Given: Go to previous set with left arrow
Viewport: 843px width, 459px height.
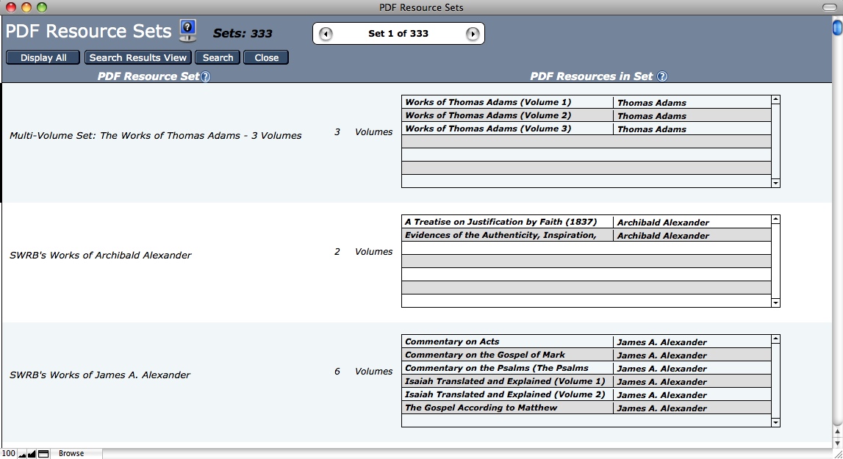Looking at the screenshot, I should [326, 34].
